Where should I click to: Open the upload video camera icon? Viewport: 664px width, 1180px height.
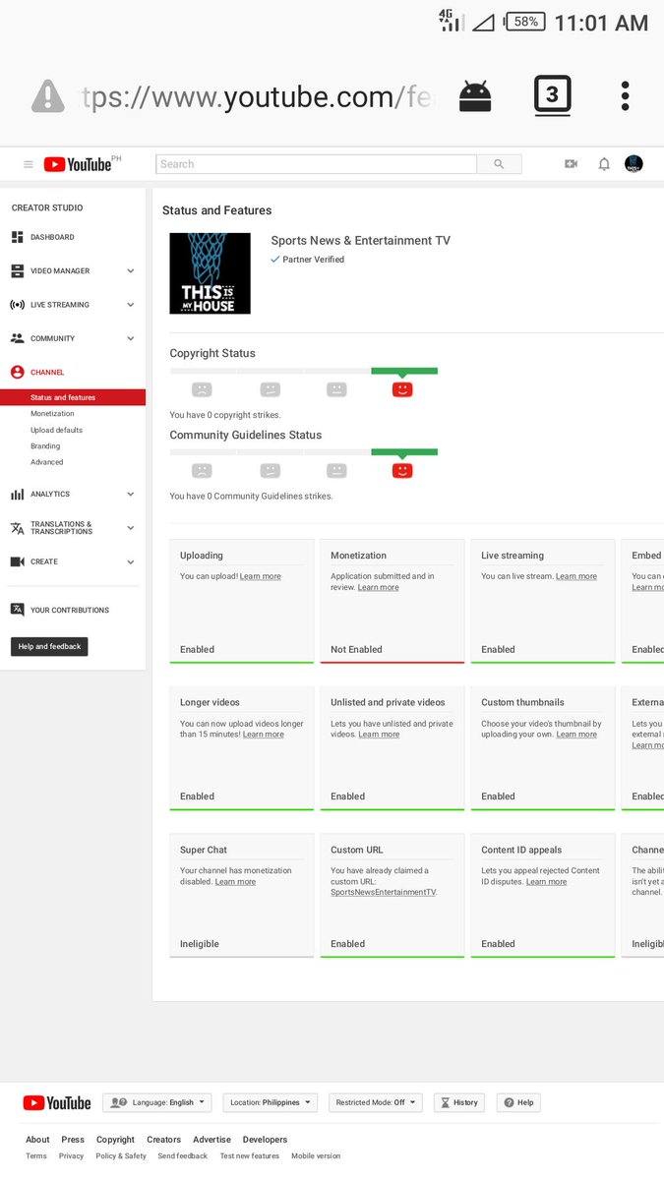[571, 164]
